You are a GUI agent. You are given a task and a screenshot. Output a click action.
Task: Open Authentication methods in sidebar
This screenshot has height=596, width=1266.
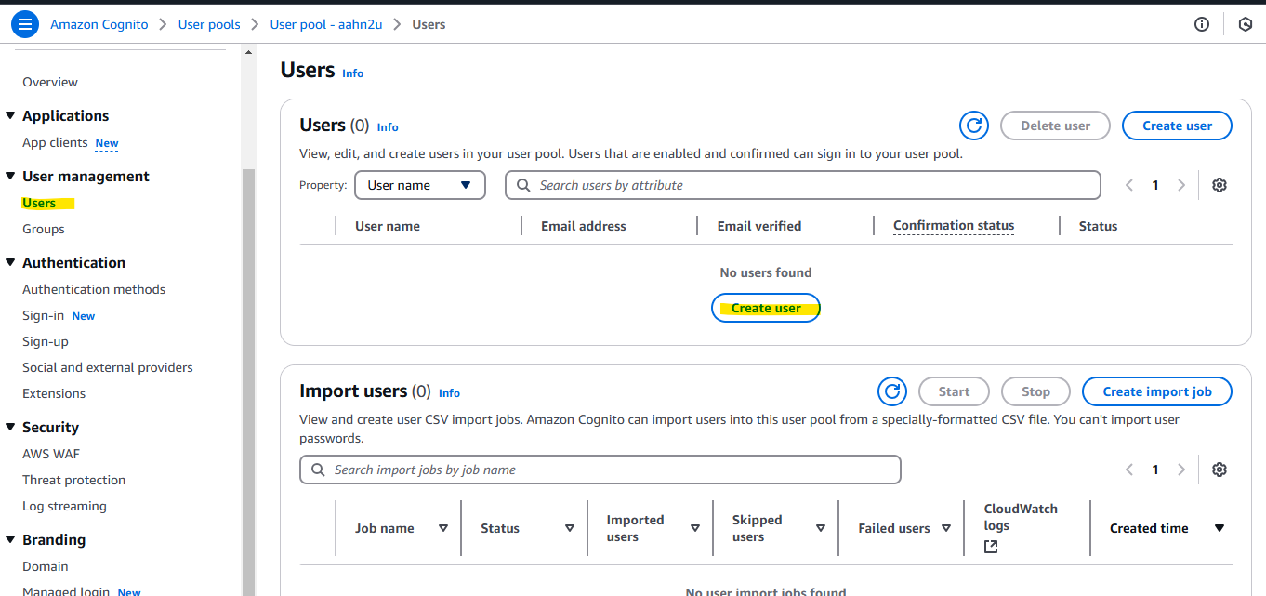click(x=94, y=289)
